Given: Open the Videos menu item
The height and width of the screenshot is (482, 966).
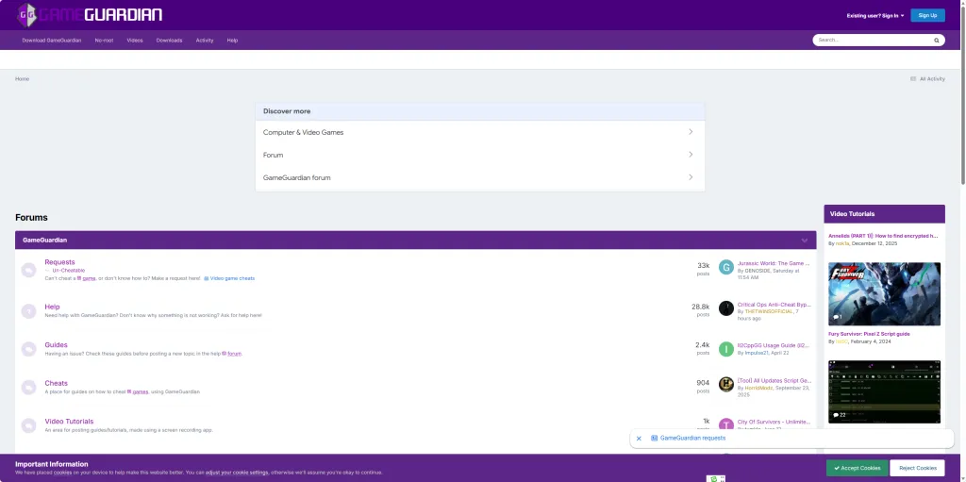Looking at the screenshot, I should [135, 40].
